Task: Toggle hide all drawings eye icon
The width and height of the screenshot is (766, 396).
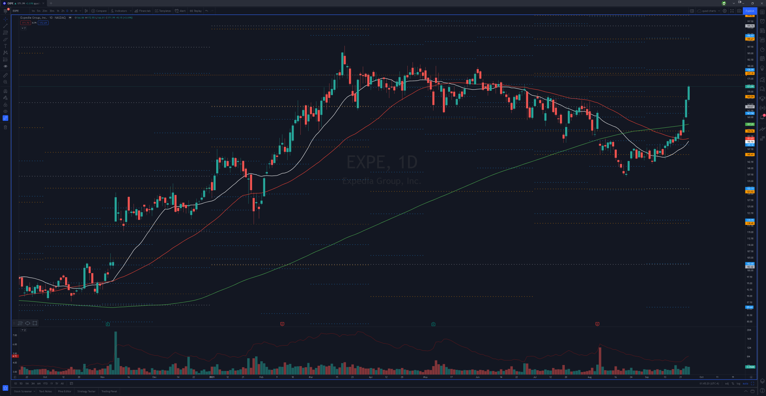Action: pyautogui.click(x=5, y=111)
